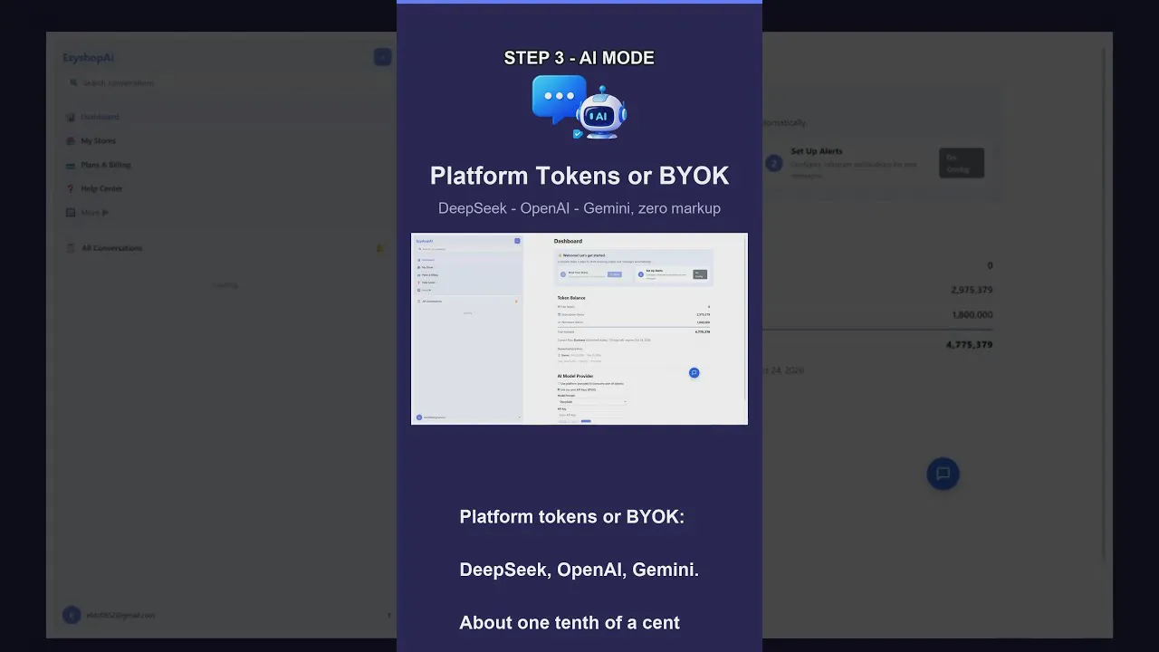The width and height of the screenshot is (1159, 652).
Task: Click the sidebar collapse icon in center thumbnail
Action: point(517,241)
